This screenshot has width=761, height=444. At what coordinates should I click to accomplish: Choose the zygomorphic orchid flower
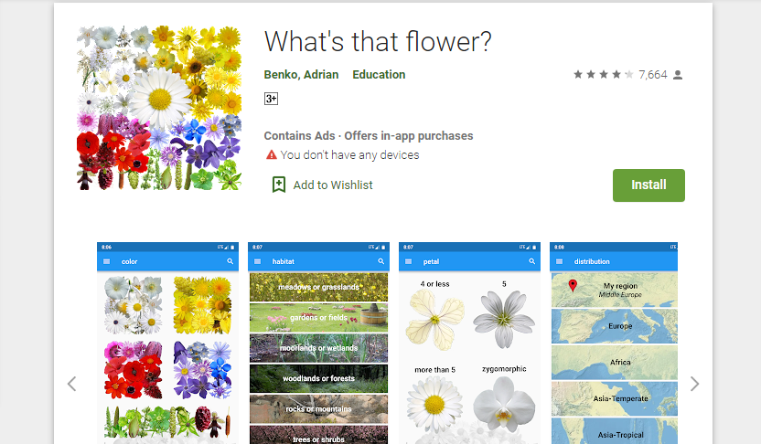pos(504,403)
